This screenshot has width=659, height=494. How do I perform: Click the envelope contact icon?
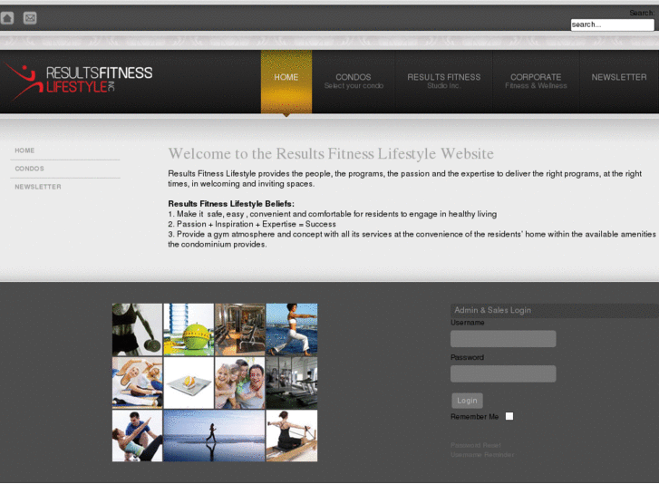30,18
